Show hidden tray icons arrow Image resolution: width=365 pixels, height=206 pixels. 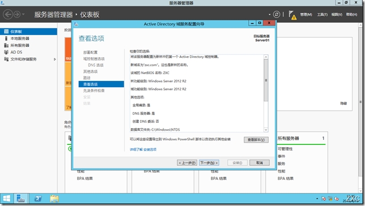point(317,199)
